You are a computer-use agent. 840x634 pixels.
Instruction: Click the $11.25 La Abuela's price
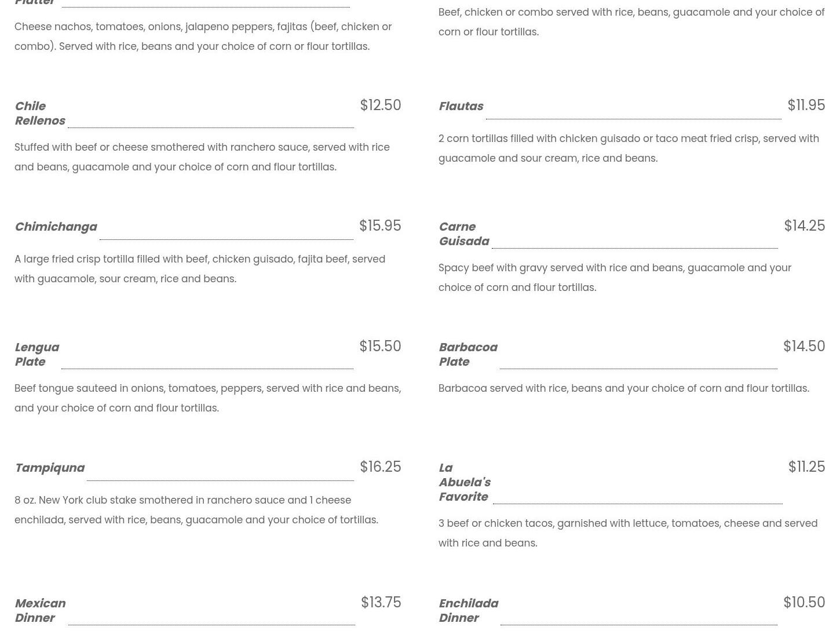pyautogui.click(x=806, y=467)
